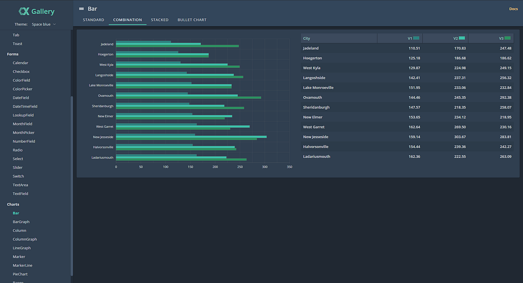Screen dimensions: 523x283
Task: Open the Checkbox page in sidebar
Action: coord(21,71)
